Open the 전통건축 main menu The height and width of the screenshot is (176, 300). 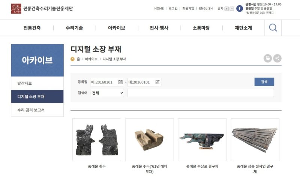pos(32,28)
